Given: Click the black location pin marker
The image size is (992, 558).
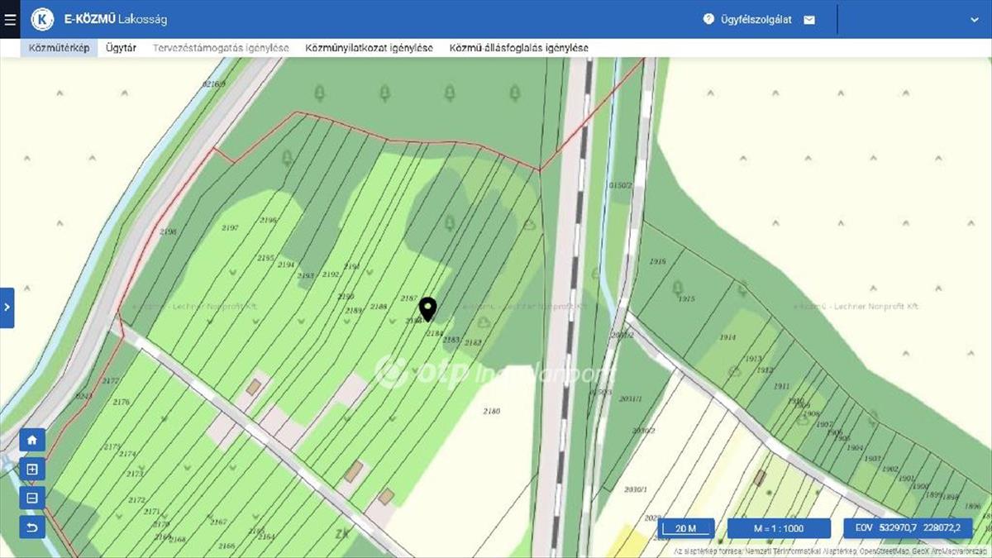Looking at the screenshot, I should [427, 308].
